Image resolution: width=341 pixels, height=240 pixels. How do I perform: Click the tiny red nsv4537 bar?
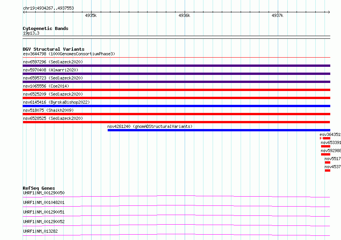[328, 170]
